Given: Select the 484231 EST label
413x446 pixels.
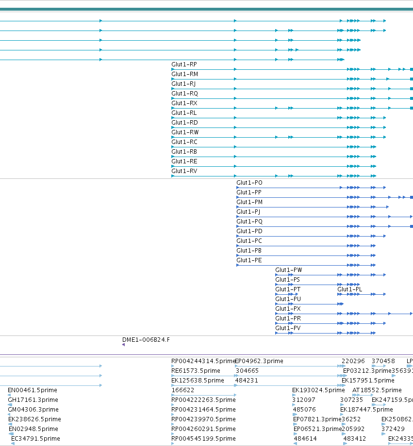Looking at the screenshot, I should pos(247,381).
